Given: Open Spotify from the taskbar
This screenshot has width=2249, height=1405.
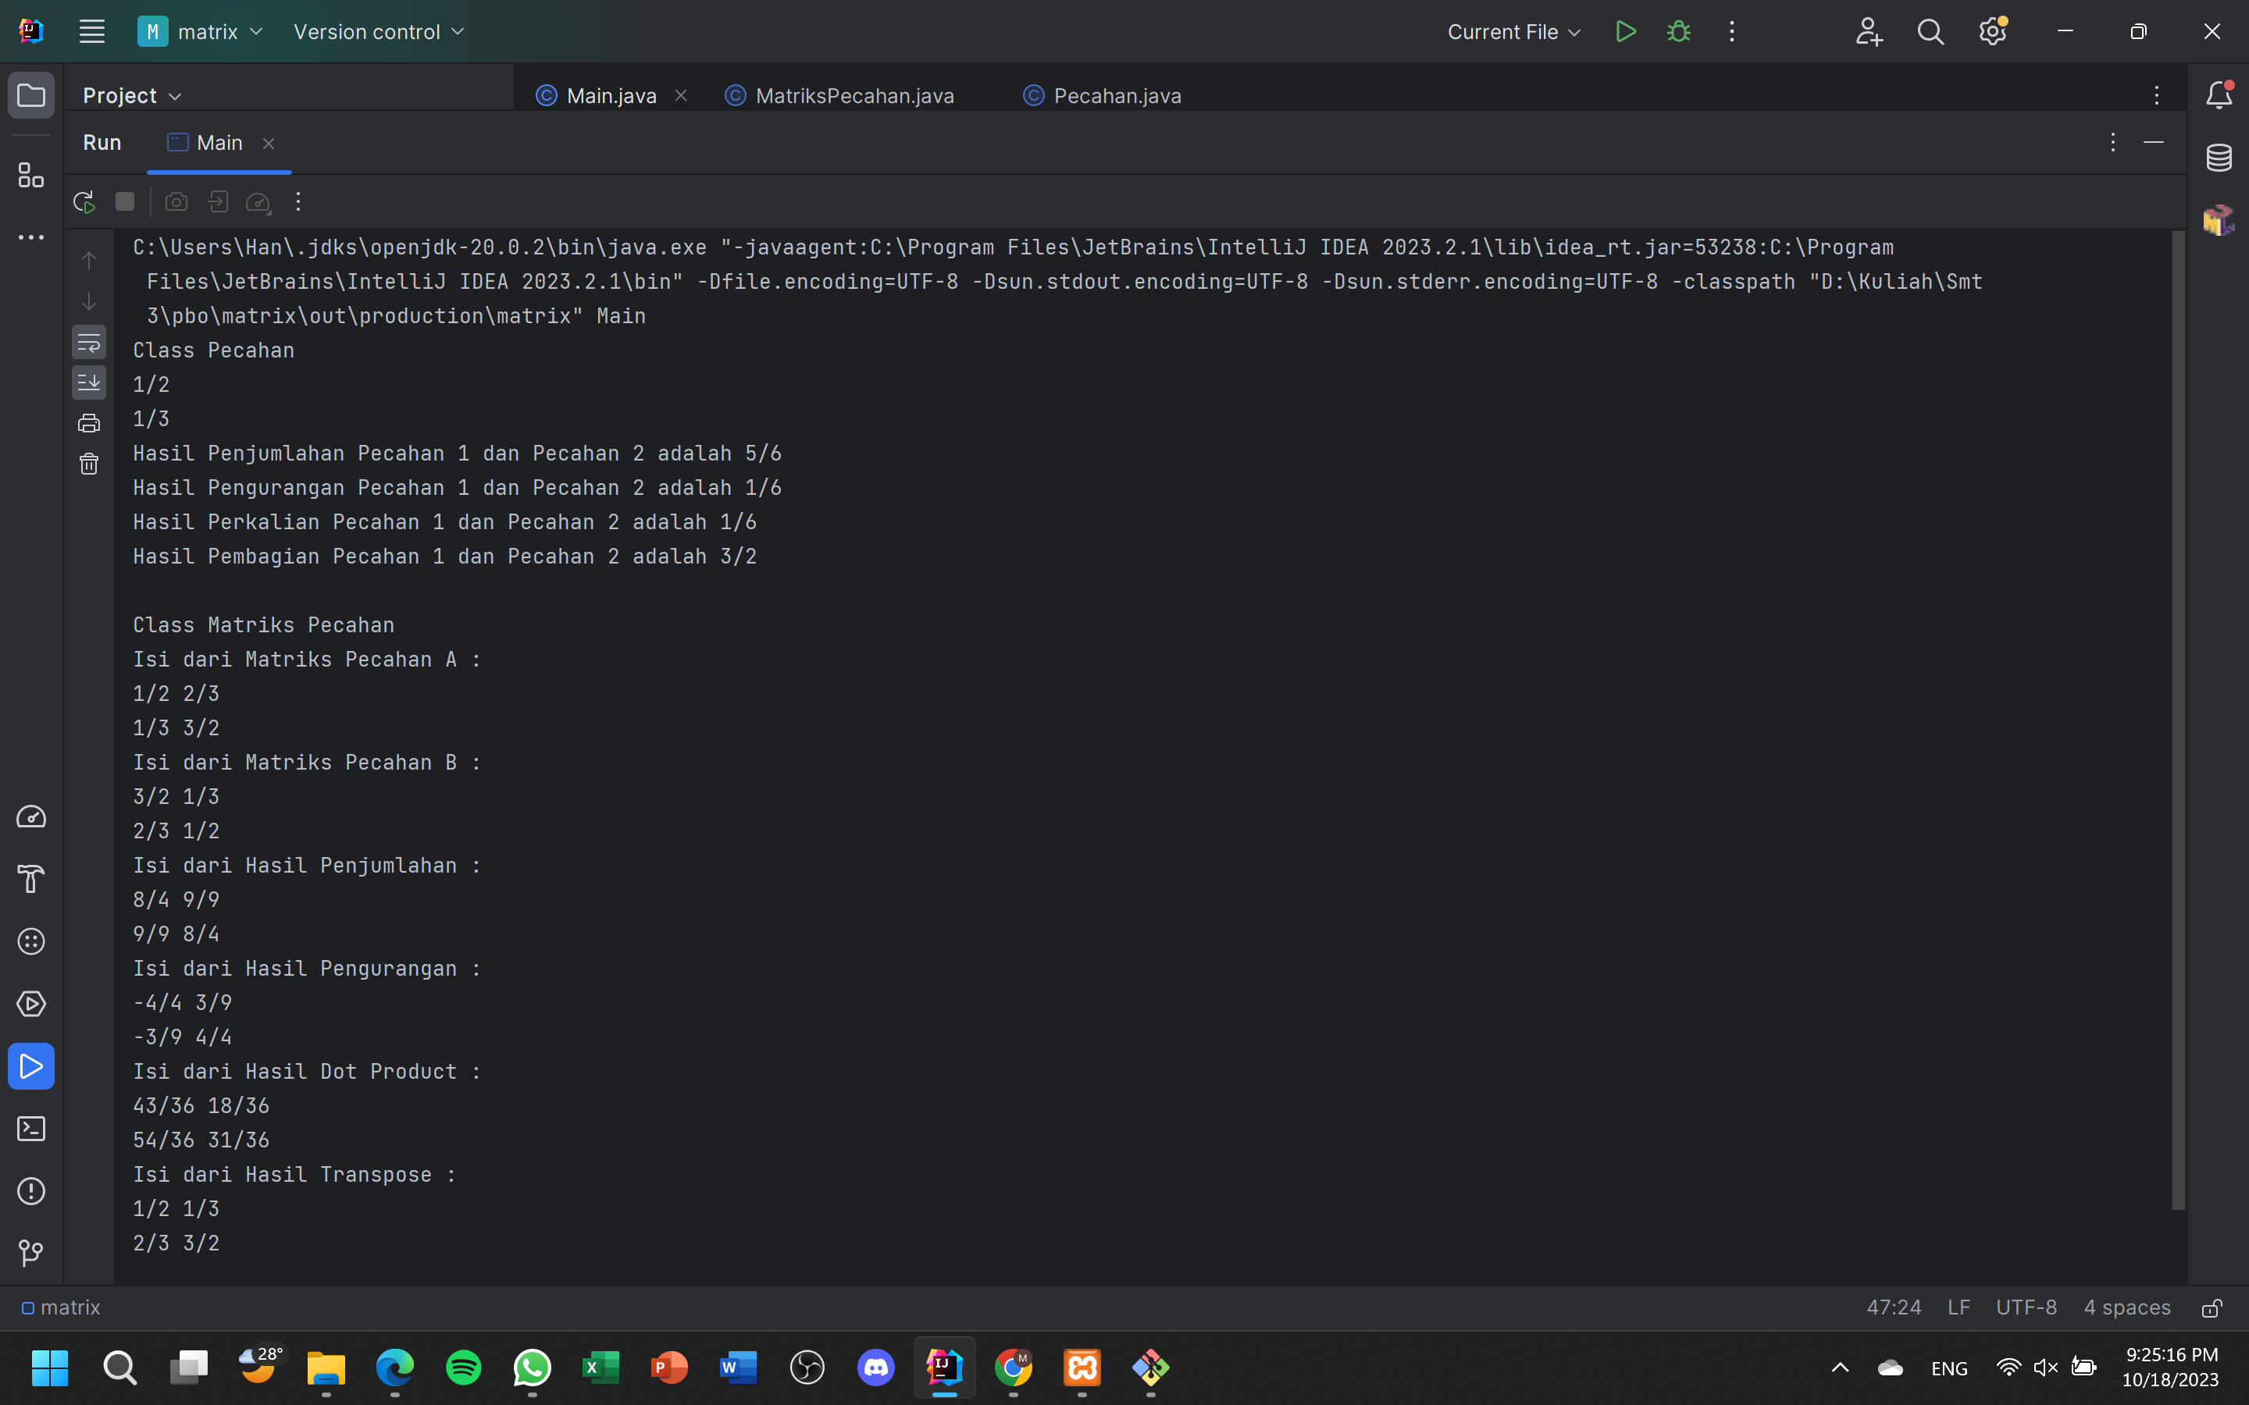Looking at the screenshot, I should [x=464, y=1368].
